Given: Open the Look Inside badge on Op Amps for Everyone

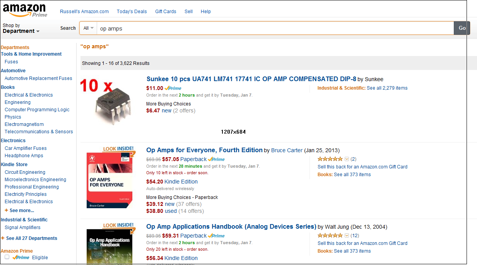Looking at the screenshot, I should point(118,150).
